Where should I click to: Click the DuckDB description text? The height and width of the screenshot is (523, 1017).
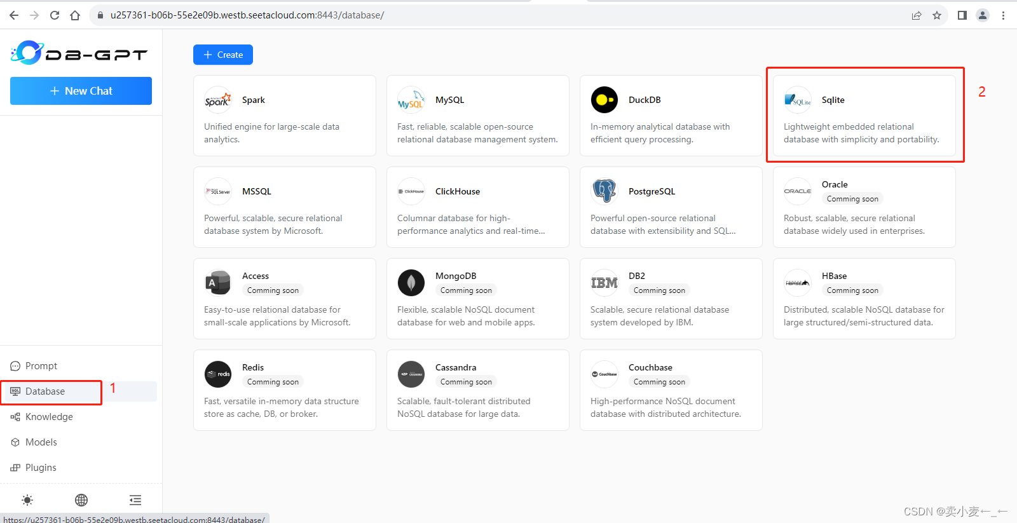pyautogui.click(x=660, y=133)
